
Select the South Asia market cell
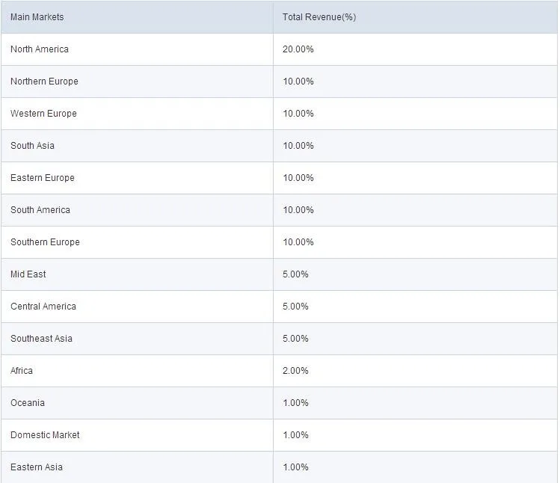(x=33, y=146)
